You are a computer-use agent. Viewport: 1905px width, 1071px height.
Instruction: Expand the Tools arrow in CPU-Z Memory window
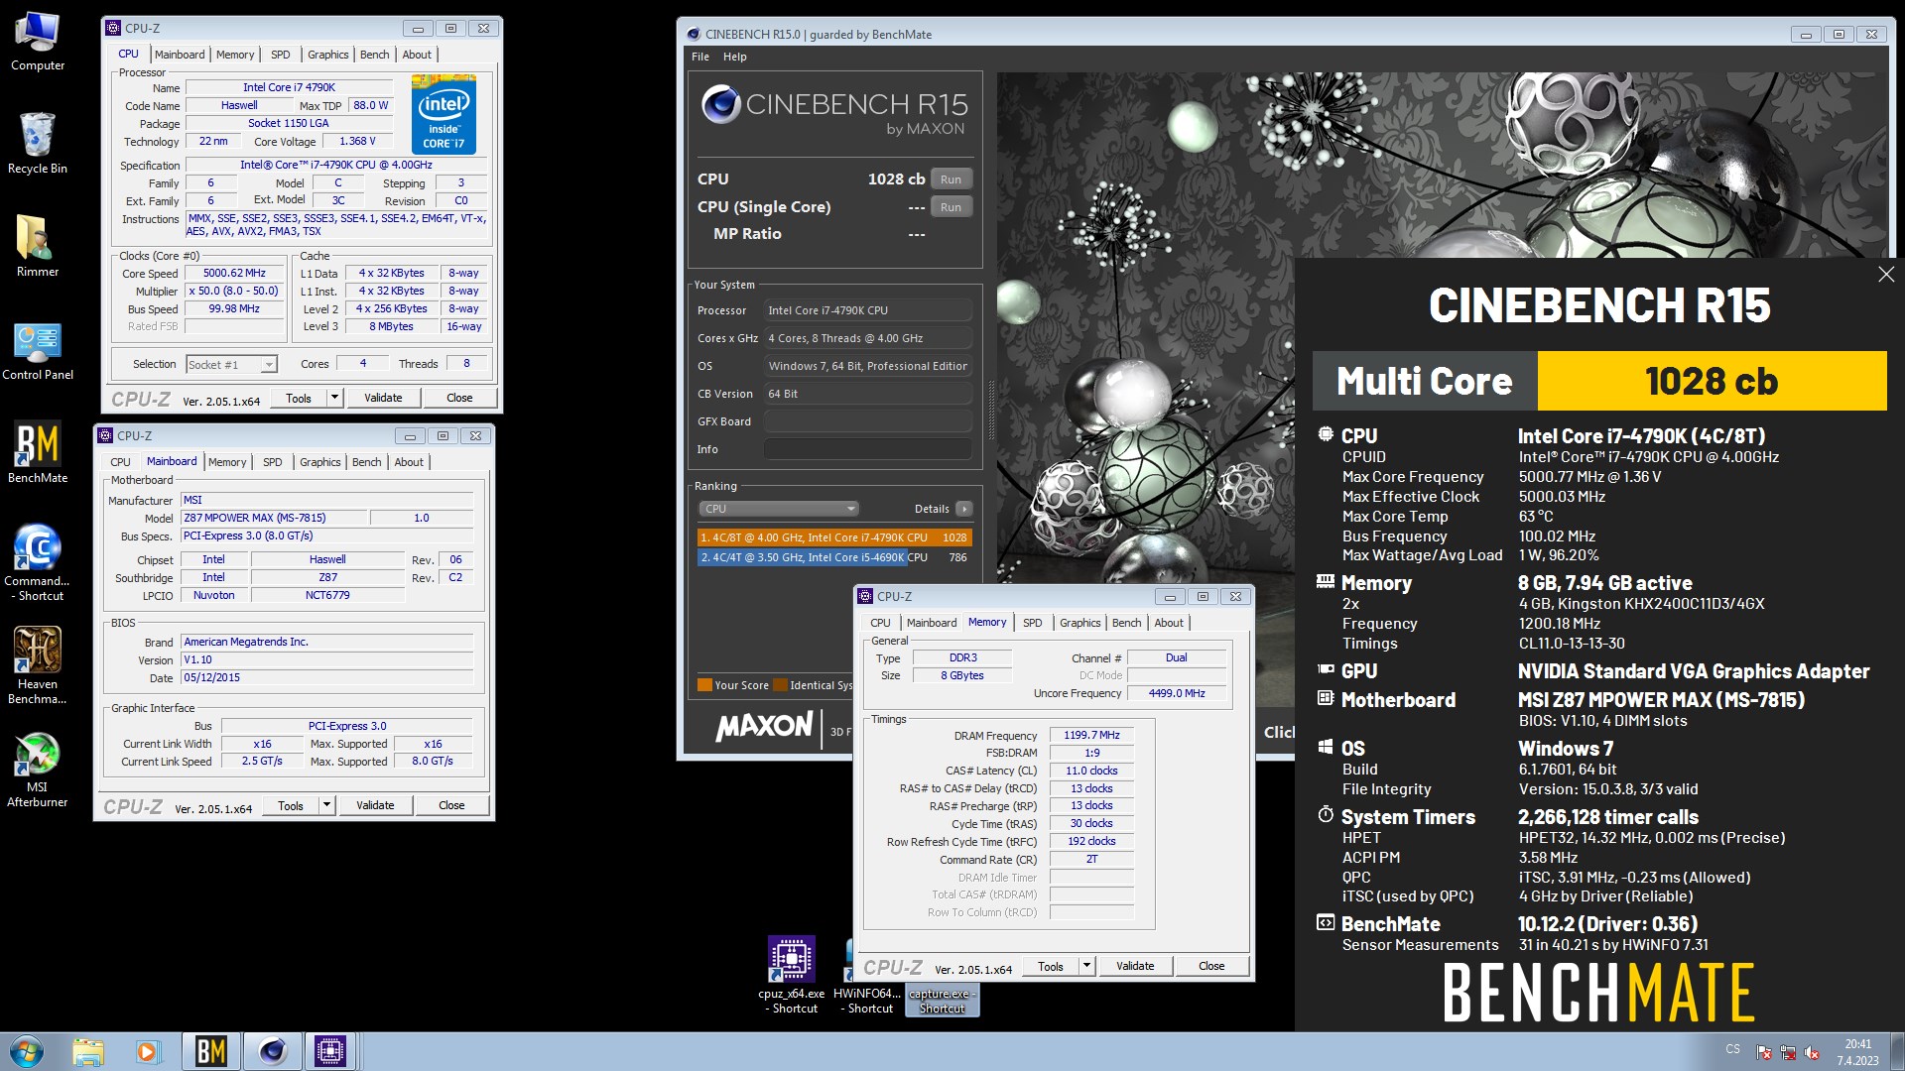coord(1087,966)
